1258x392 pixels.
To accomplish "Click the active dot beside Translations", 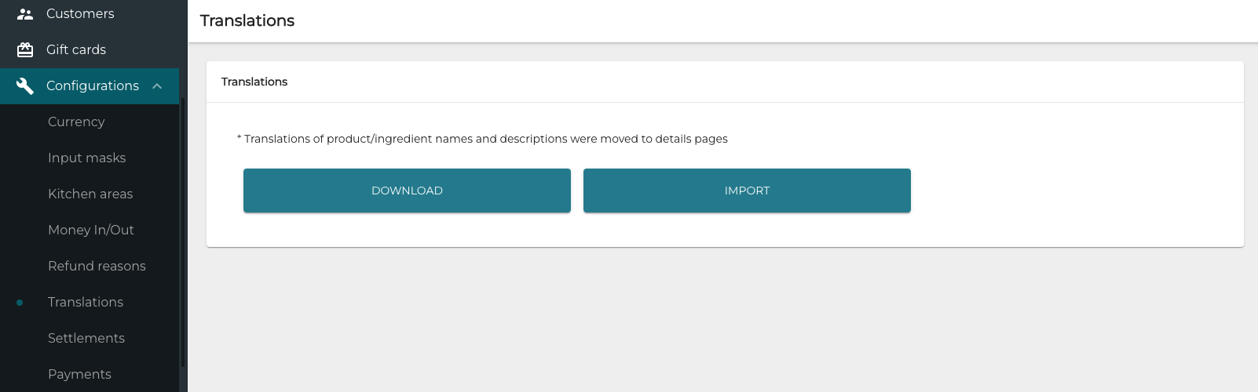I will [20, 303].
